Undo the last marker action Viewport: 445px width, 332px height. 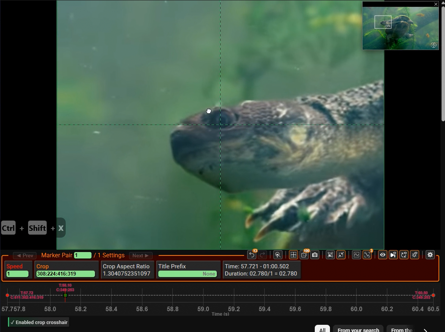252,255
